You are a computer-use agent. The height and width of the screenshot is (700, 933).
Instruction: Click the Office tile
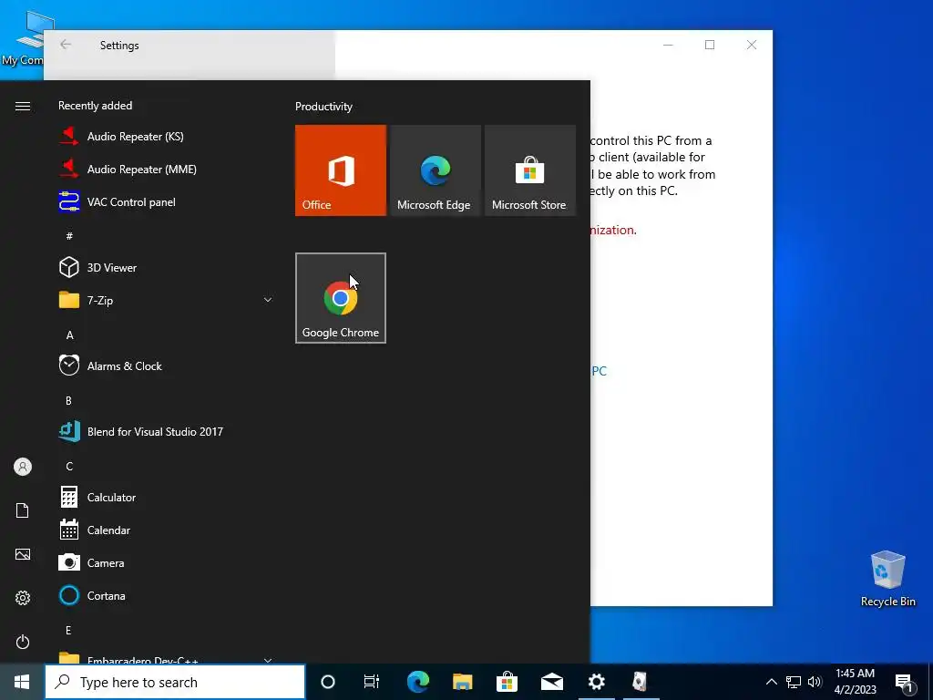(341, 170)
